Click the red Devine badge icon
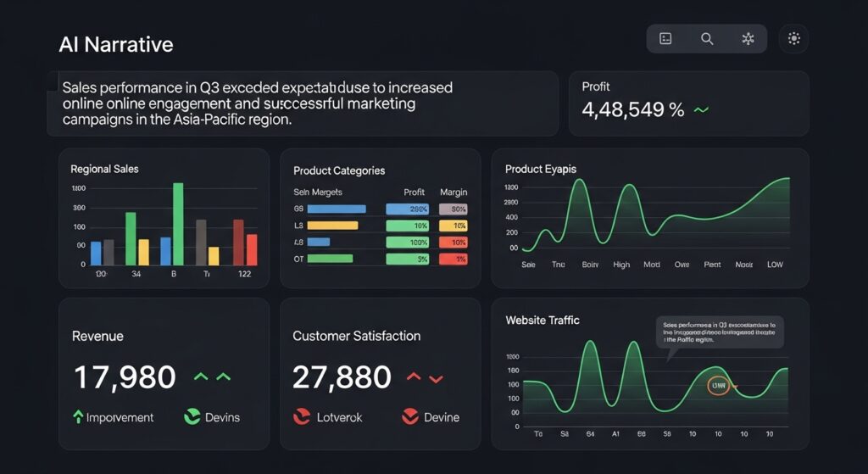 [x=410, y=416]
